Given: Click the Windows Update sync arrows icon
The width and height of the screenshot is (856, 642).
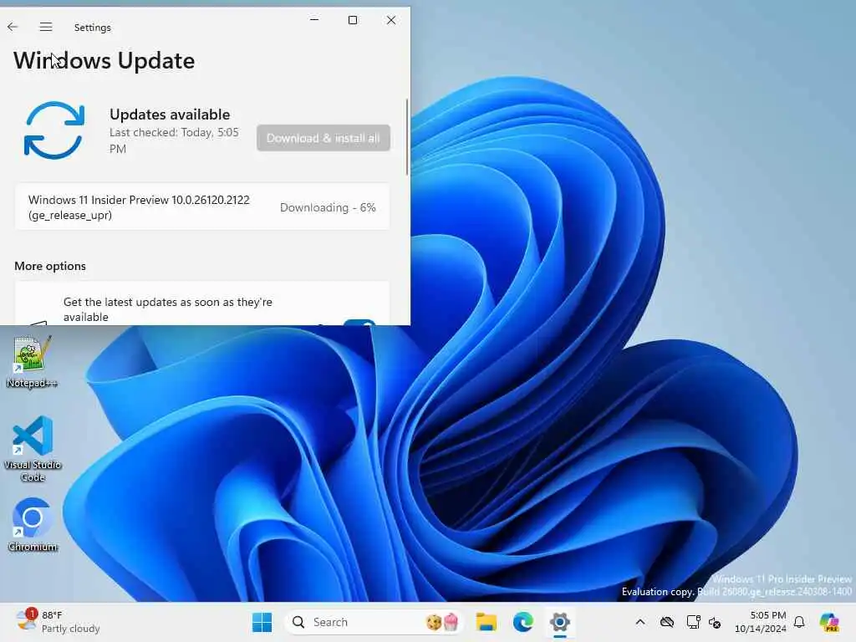Looking at the screenshot, I should pos(54,130).
